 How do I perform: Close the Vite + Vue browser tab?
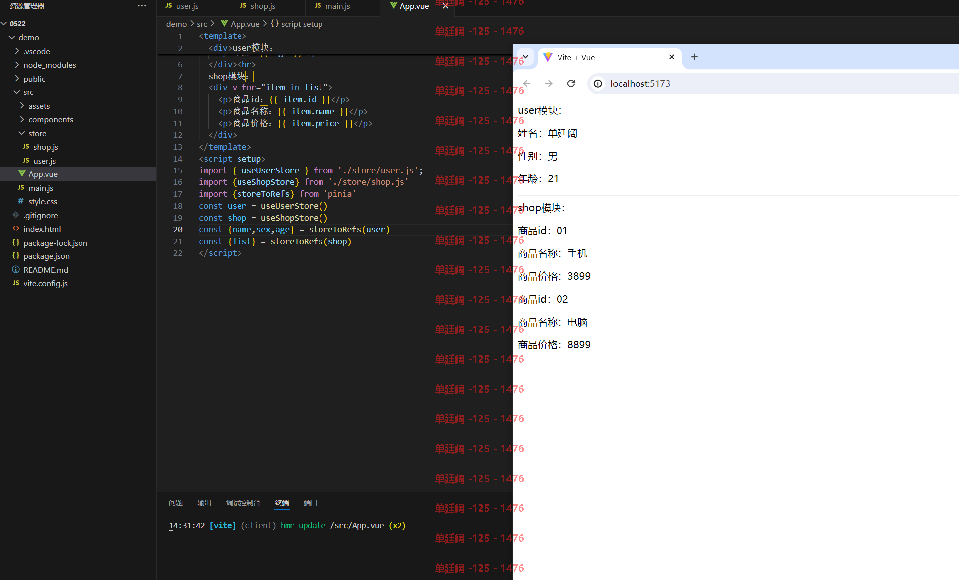672,57
